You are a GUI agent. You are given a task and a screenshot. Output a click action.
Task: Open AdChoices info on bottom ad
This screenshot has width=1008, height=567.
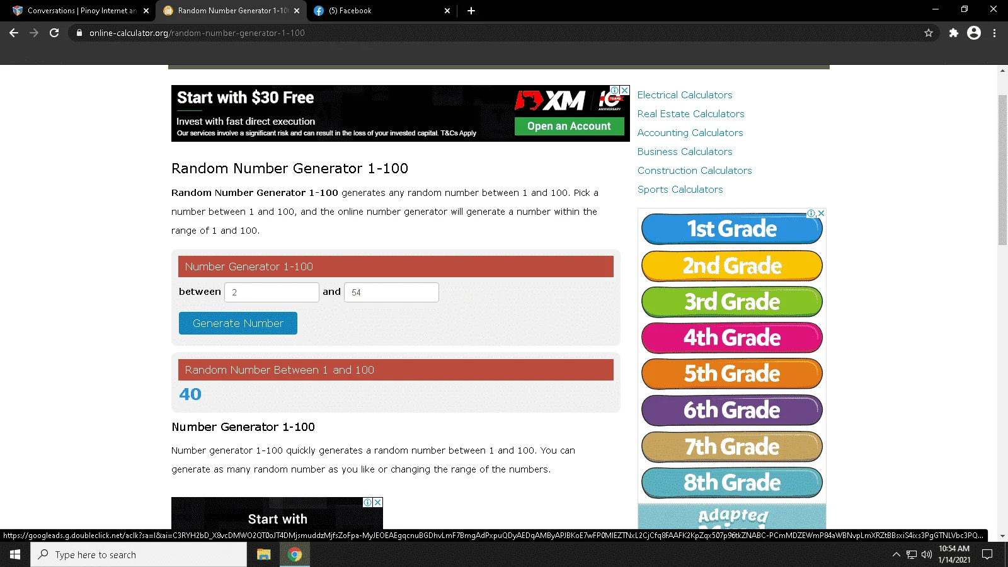click(368, 502)
